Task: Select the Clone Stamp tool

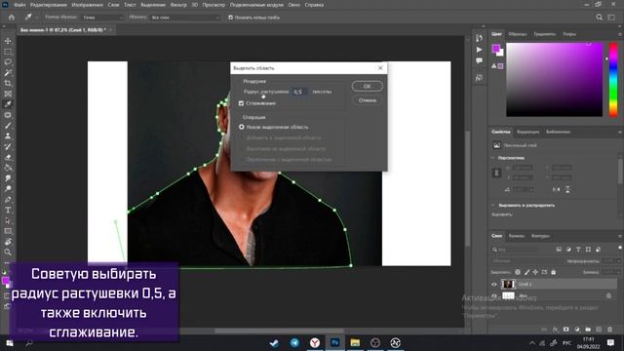Action: tap(8, 136)
